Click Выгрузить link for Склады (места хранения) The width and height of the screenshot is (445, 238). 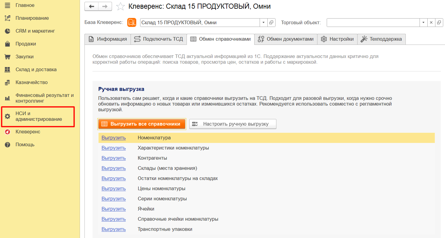pos(113,168)
